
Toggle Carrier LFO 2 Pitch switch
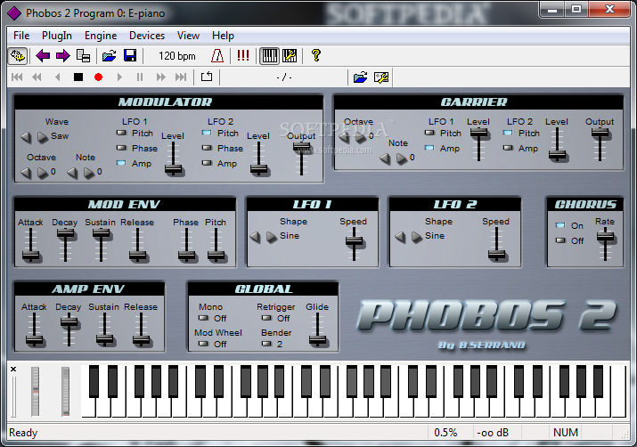tap(508, 133)
